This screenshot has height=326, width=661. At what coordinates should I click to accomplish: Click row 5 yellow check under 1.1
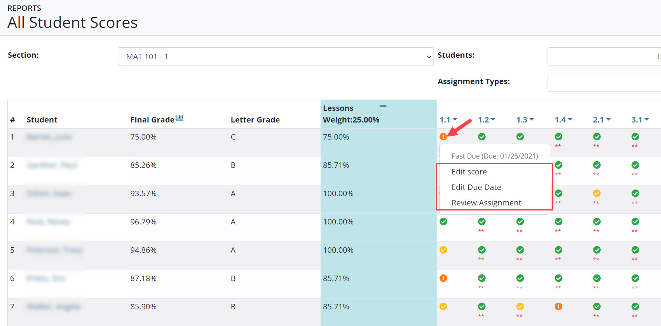tap(443, 250)
